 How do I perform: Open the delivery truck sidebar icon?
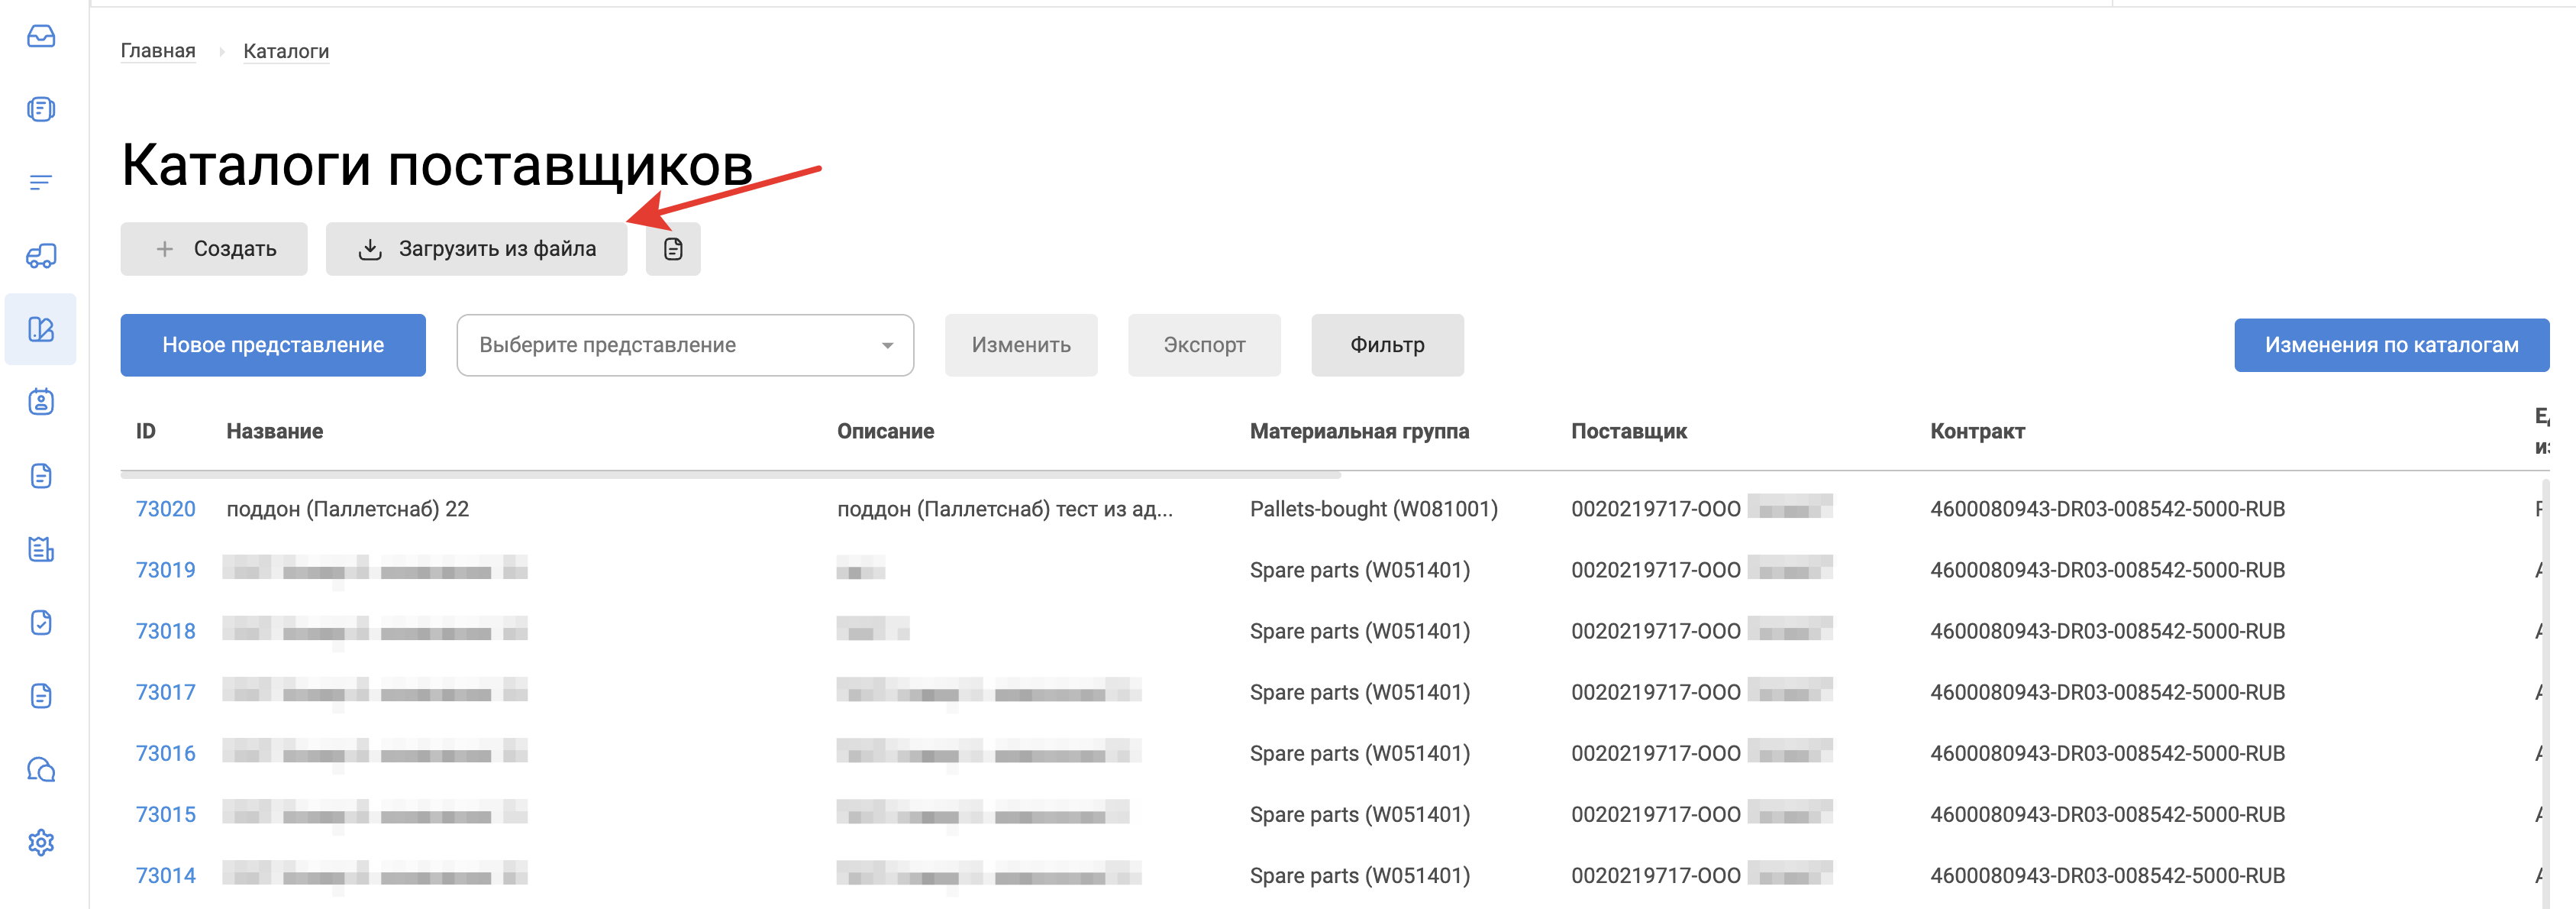pyautogui.click(x=41, y=256)
